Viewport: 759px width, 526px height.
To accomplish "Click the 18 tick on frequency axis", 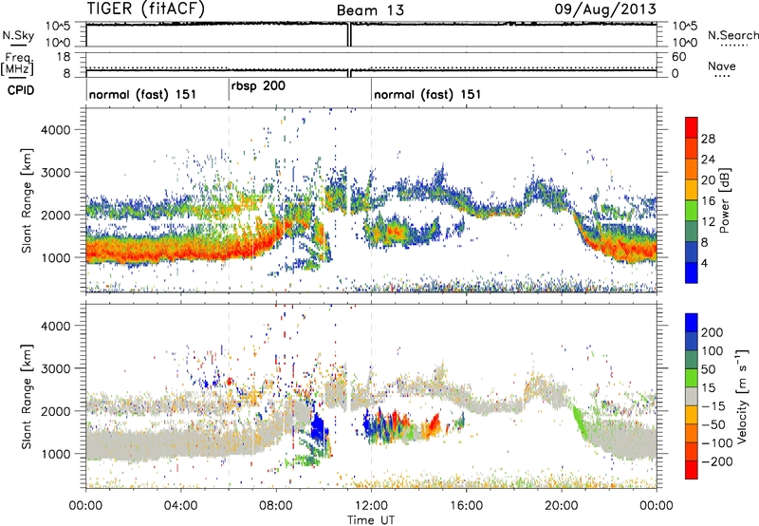I will [64, 57].
